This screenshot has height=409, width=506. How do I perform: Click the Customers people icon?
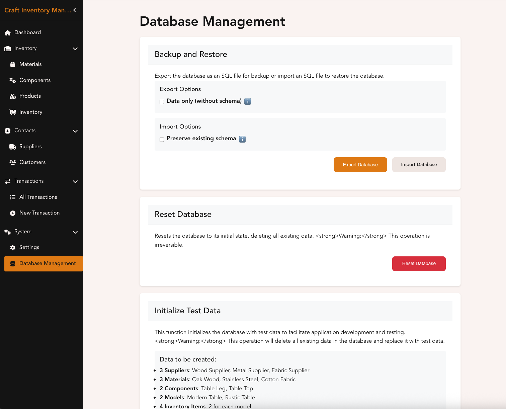(x=13, y=162)
